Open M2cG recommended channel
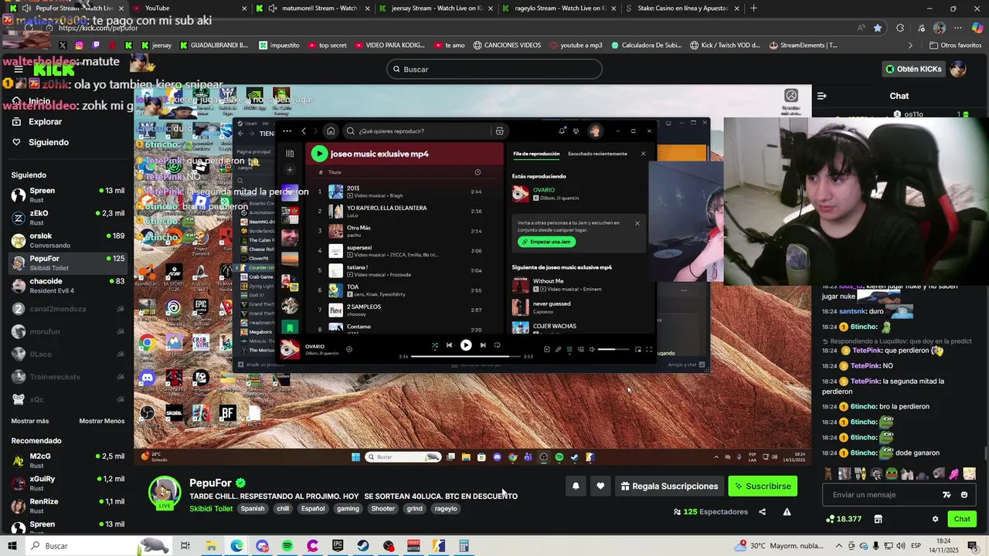The width and height of the screenshot is (989, 556). pos(67,461)
